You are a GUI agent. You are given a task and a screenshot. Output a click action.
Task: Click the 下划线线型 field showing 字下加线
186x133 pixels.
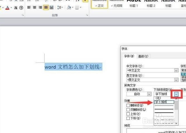tap(164, 94)
